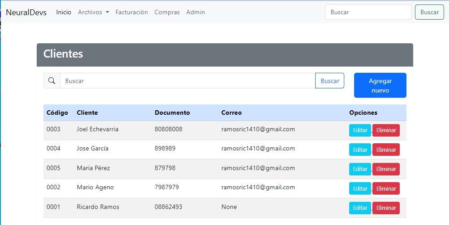Open the Compras menu item
This screenshot has width=449, height=225.
coord(167,12)
